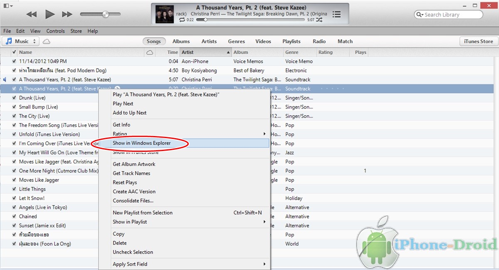This screenshot has width=499, height=270.
Task: Uncheck The City (Live) checkbox
Action: coord(14,116)
